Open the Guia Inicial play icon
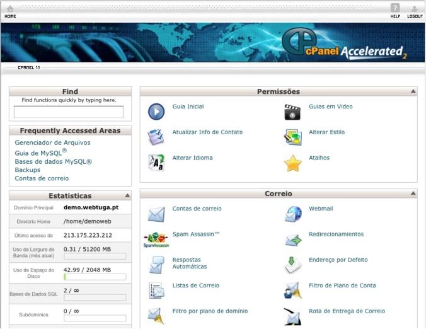This screenshot has height=329, width=426. tap(156, 112)
